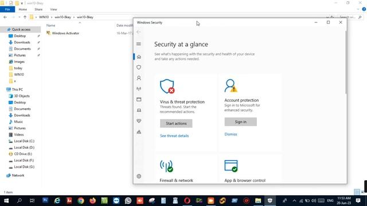Open Family options sidebar icon

point(139,132)
